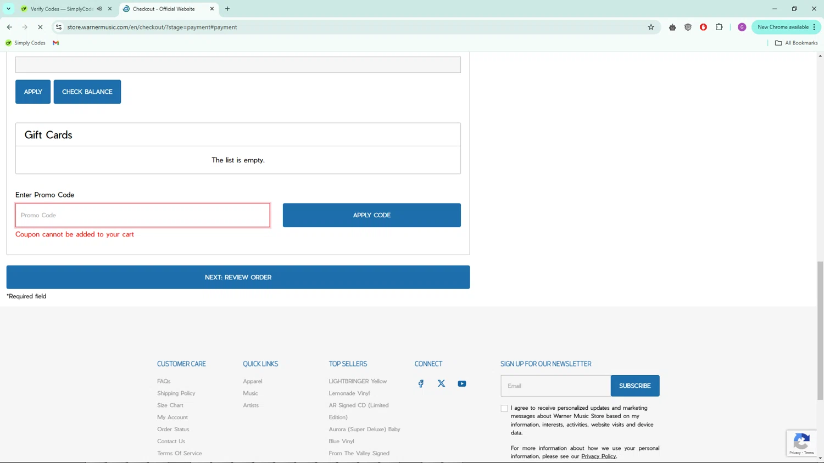Open the Shipping Policy link
The image size is (824, 463).
coord(176,393)
